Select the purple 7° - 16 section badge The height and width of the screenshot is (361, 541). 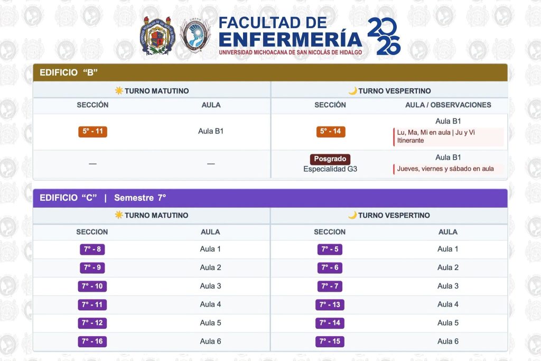(92, 341)
